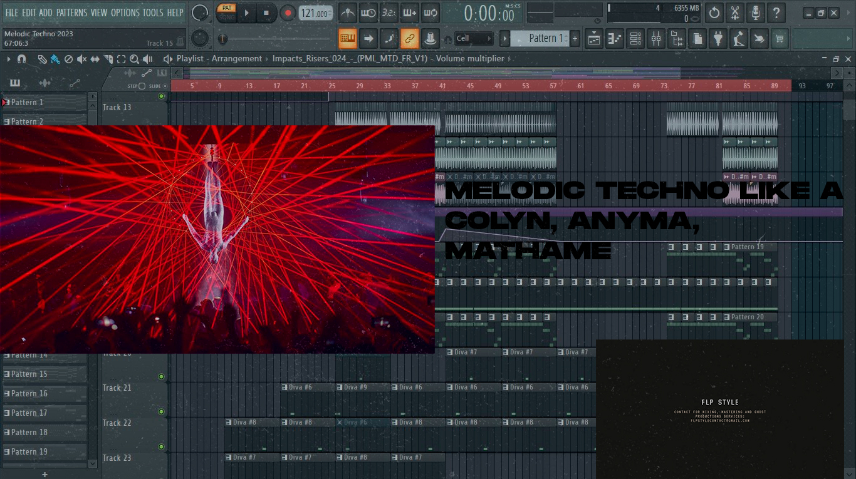
Task: Toggle wait for input before recording
Action: tap(368, 13)
